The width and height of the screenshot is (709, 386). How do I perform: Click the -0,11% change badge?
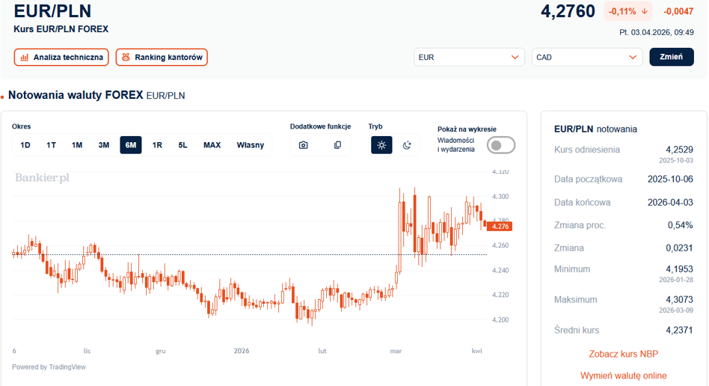(628, 11)
